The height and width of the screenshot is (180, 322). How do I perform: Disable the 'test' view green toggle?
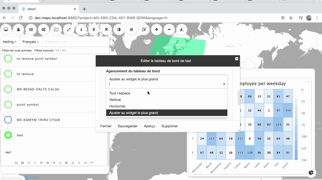pyautogui.click(x=8, y=135)
